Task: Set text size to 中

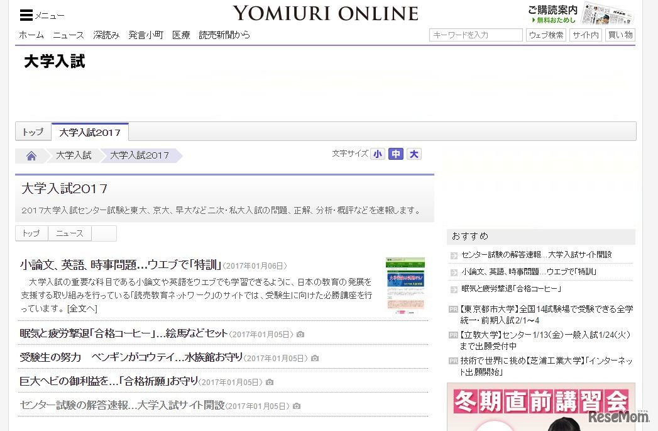Action: click(396, 154)
